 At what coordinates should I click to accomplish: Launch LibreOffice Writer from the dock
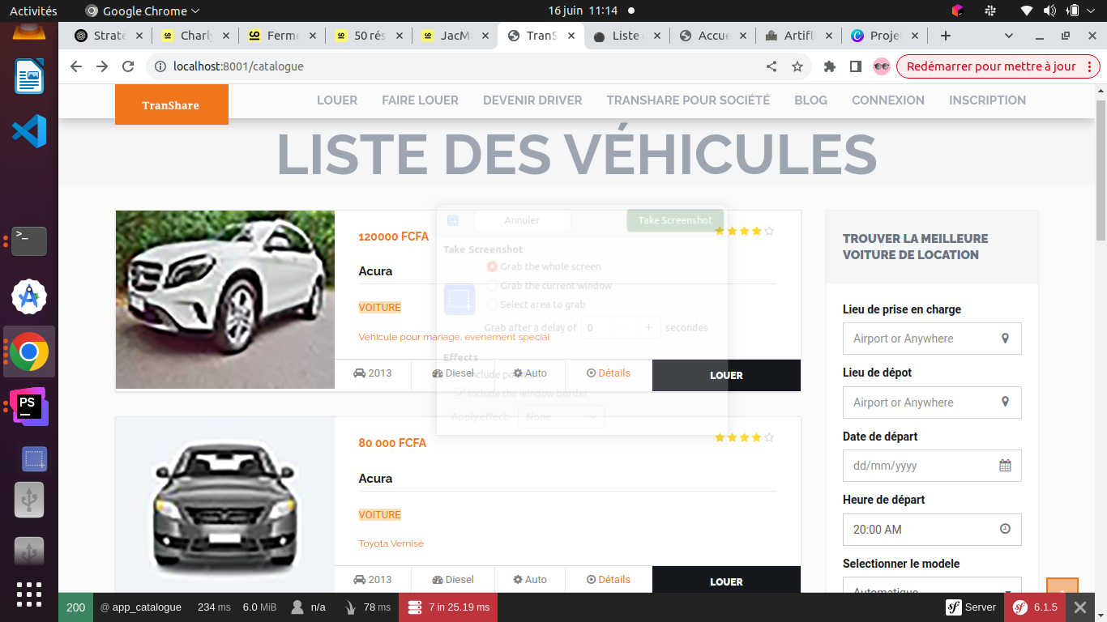(29, 77)
